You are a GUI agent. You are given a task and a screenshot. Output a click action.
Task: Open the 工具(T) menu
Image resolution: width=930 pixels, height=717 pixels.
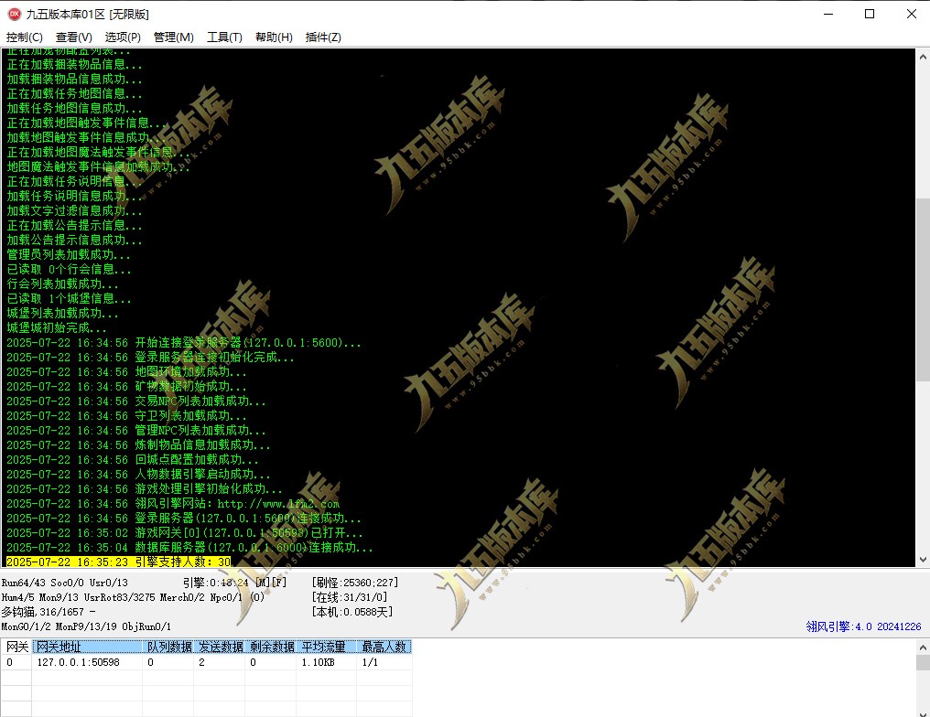click(x=224, y=37)
